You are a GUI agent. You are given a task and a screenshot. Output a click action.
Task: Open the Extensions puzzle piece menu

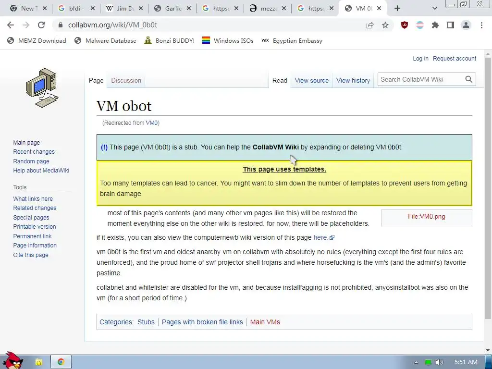(435, 25)
